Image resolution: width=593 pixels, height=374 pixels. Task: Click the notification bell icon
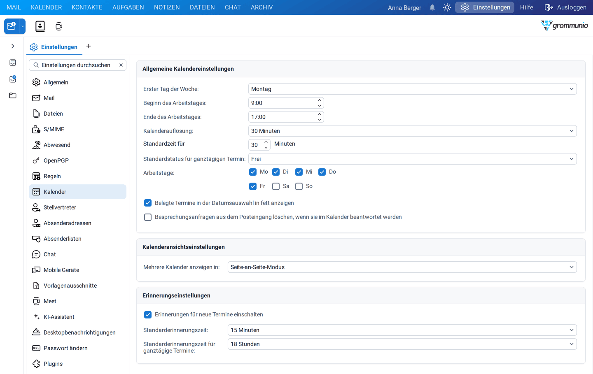coord(432,7)
